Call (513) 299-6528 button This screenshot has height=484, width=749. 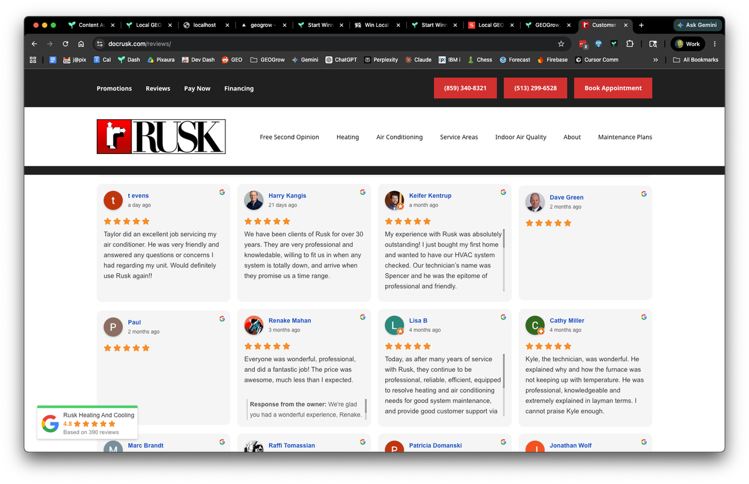tap(536, 88)
